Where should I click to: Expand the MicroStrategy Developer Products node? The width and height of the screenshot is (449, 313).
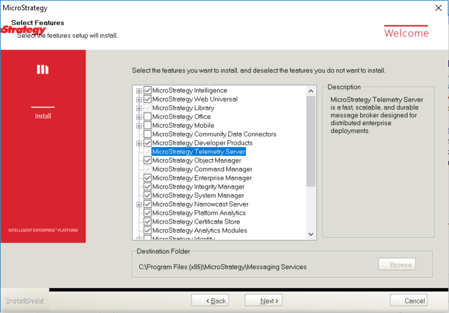pyautogui.click(x=139, y=143)
